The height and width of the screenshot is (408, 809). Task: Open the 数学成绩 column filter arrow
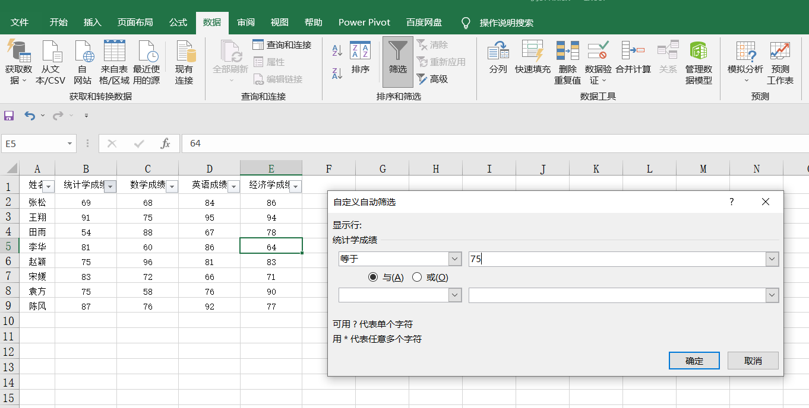tap(172, 187)
